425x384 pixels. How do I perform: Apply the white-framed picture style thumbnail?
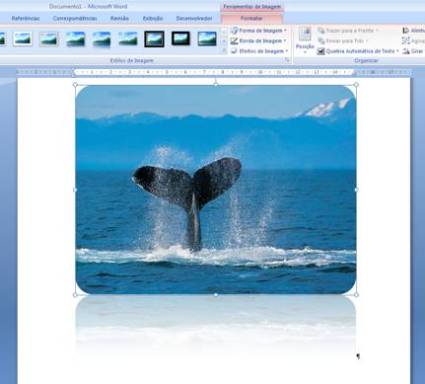pos(23,38)
